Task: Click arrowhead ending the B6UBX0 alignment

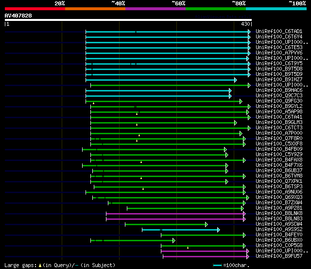Action: [174, 241]
